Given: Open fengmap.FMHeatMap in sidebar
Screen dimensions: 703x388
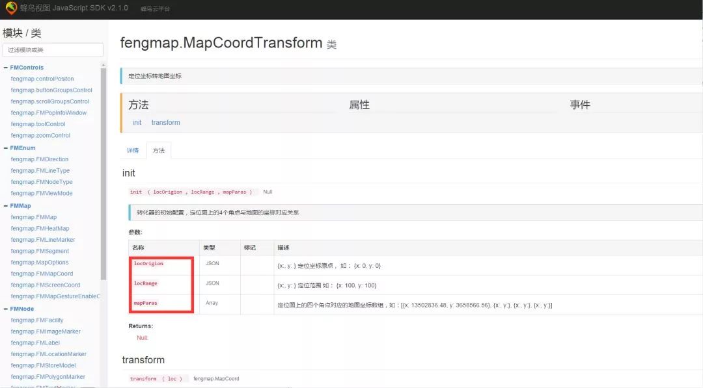Looking at the screenshot, I should [40, 229].
